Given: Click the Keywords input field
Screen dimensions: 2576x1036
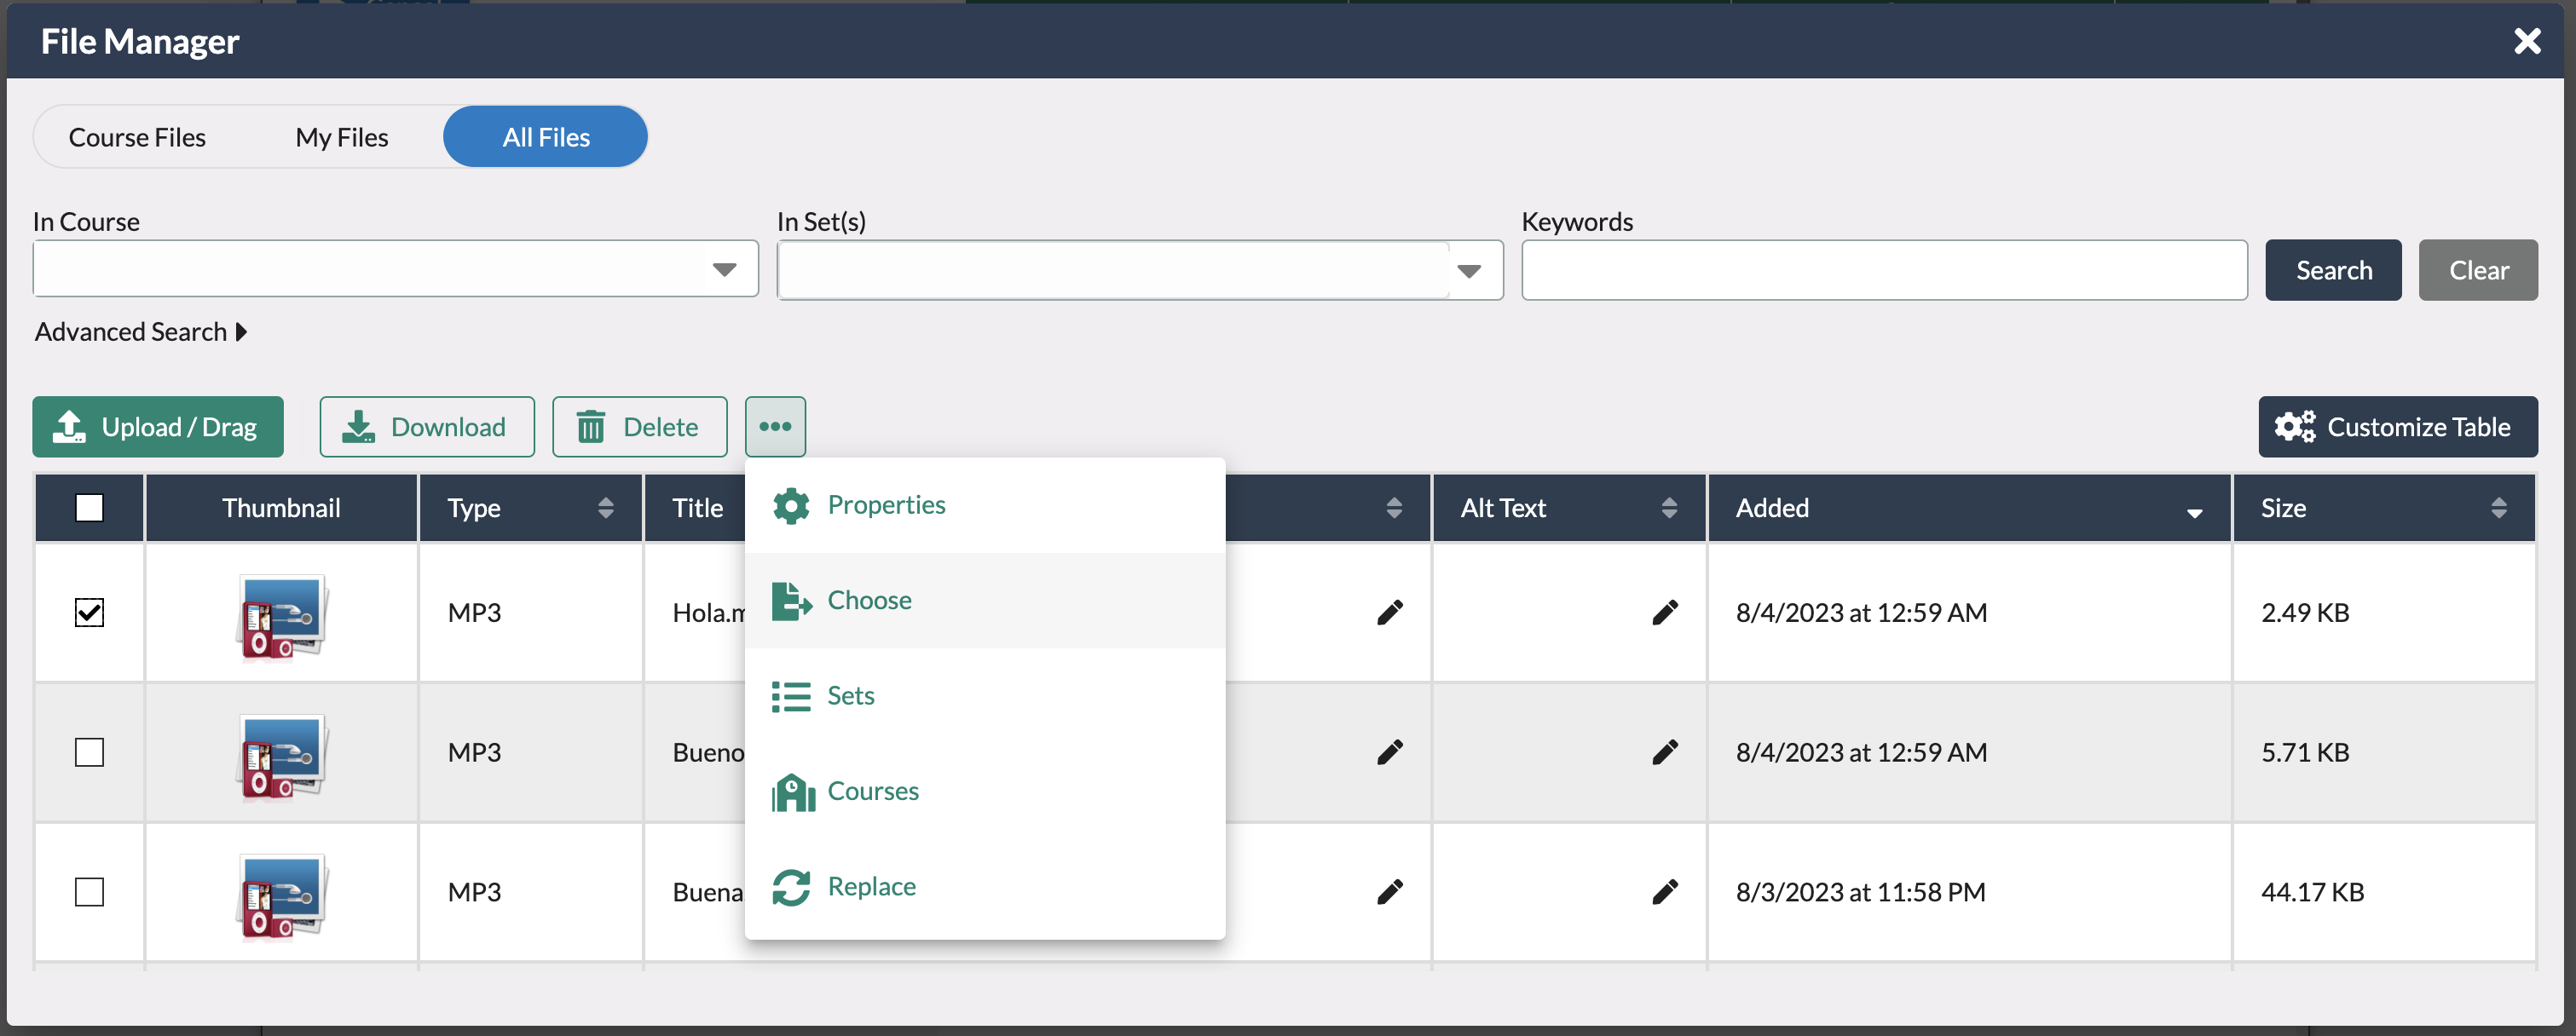Looking at the screenshot, I should pyautogui.click(x=1883, y=270).
